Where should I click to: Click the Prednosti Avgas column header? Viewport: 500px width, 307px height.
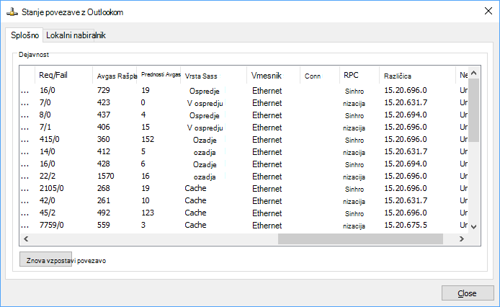pos(159,75)
